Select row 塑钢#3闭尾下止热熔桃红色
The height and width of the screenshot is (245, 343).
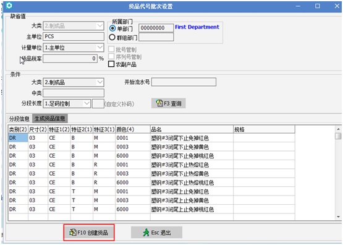[x=151, y=183]
